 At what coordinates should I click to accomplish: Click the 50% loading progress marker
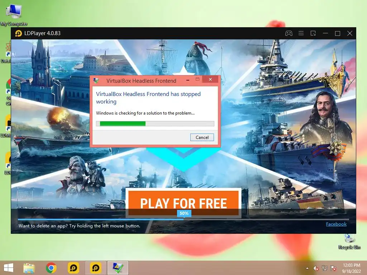click(x=184, y=213)
